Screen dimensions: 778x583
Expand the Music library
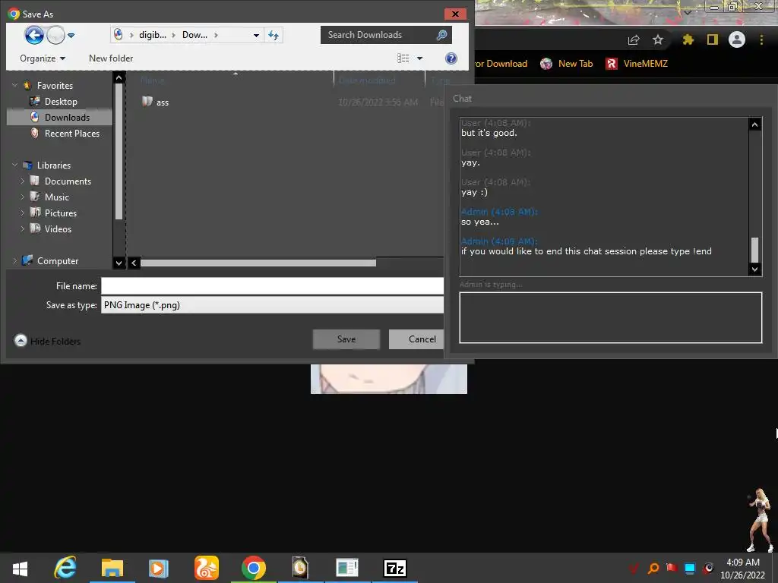(x=22, y=197)
